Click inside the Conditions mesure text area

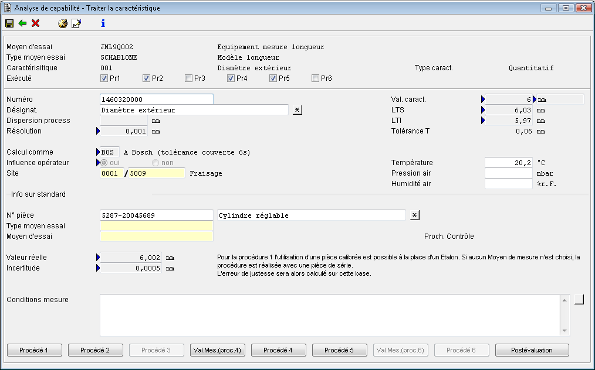point(330,315)
